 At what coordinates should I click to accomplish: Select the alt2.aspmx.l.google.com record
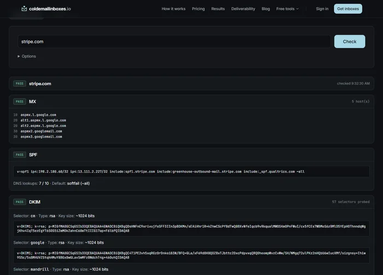click(x=43, y=125)
